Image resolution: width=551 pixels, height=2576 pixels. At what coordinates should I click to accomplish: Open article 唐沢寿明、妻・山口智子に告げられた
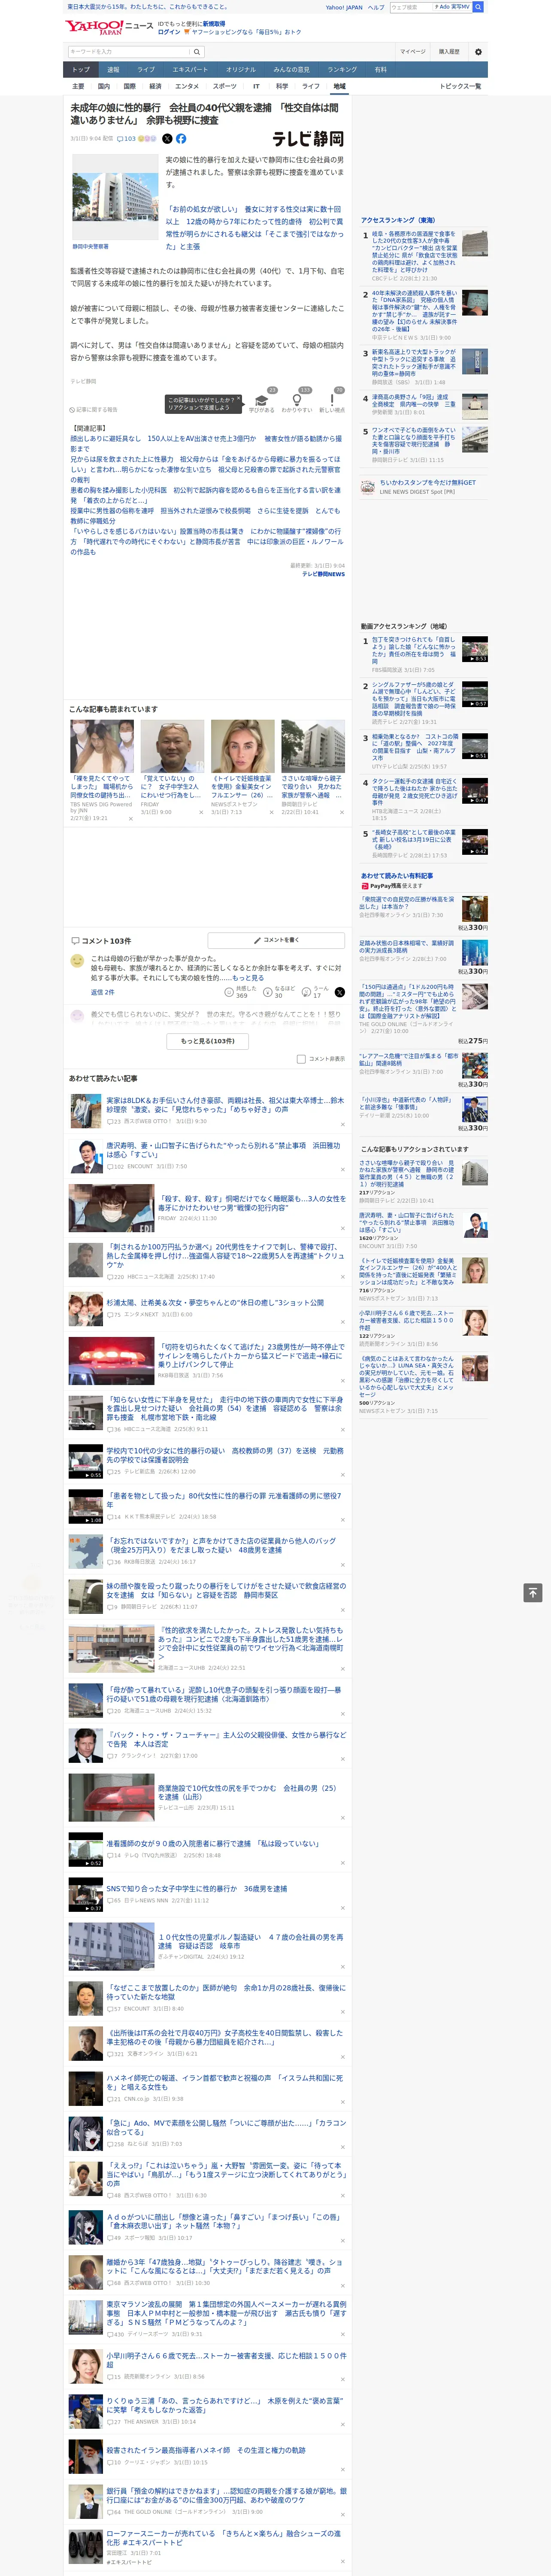tap(223, 1150)
